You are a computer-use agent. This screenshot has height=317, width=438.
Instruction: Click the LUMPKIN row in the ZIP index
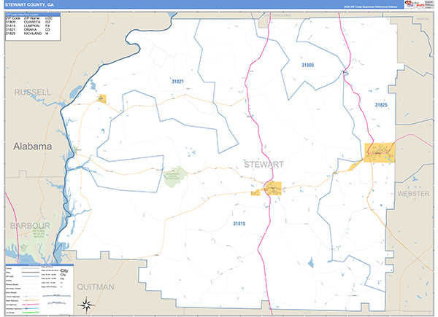point(28,26)
